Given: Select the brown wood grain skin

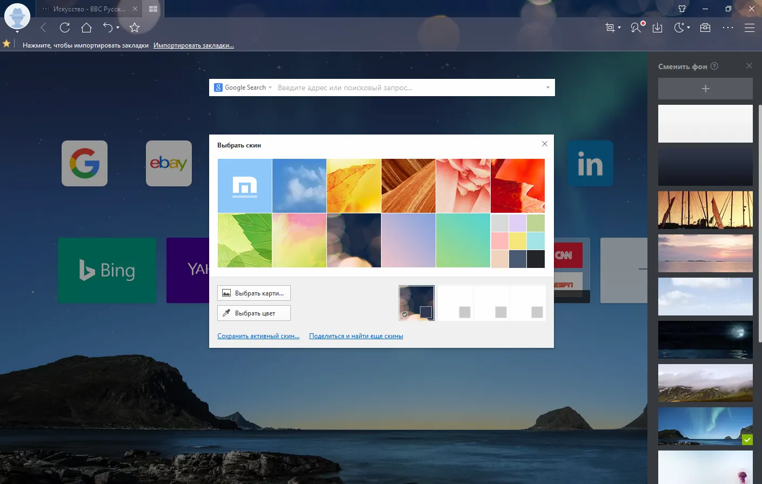Looking at the screenshot, I should pos(409,186).
